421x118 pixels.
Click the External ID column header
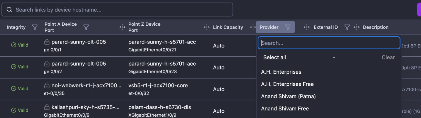point(326,27)
